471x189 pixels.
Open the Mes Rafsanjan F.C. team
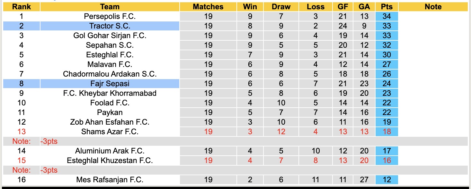click(110, 180)
